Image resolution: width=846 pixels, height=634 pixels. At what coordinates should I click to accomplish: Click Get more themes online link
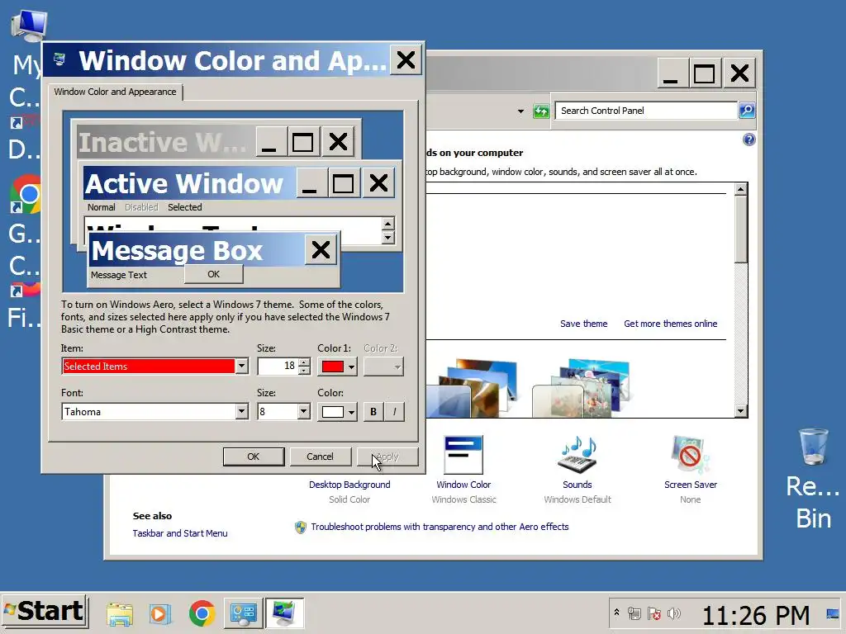(x=670, y=324)
